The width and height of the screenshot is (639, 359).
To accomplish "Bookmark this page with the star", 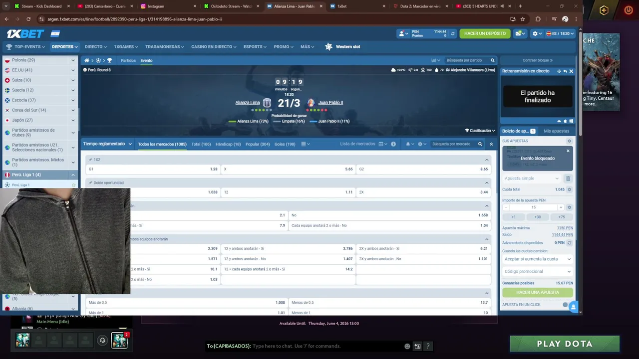I will click(523, 19).
